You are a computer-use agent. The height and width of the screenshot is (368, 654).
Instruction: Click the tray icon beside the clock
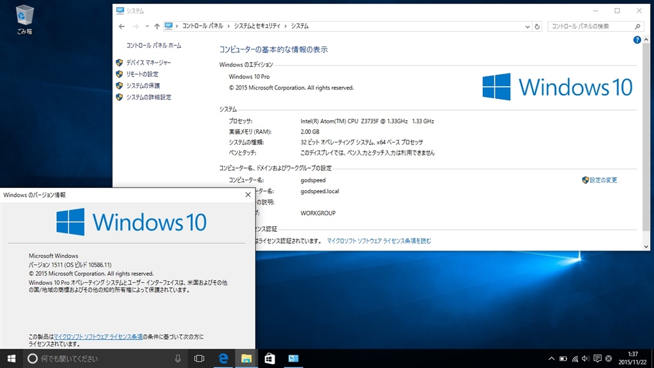point(609,358)
